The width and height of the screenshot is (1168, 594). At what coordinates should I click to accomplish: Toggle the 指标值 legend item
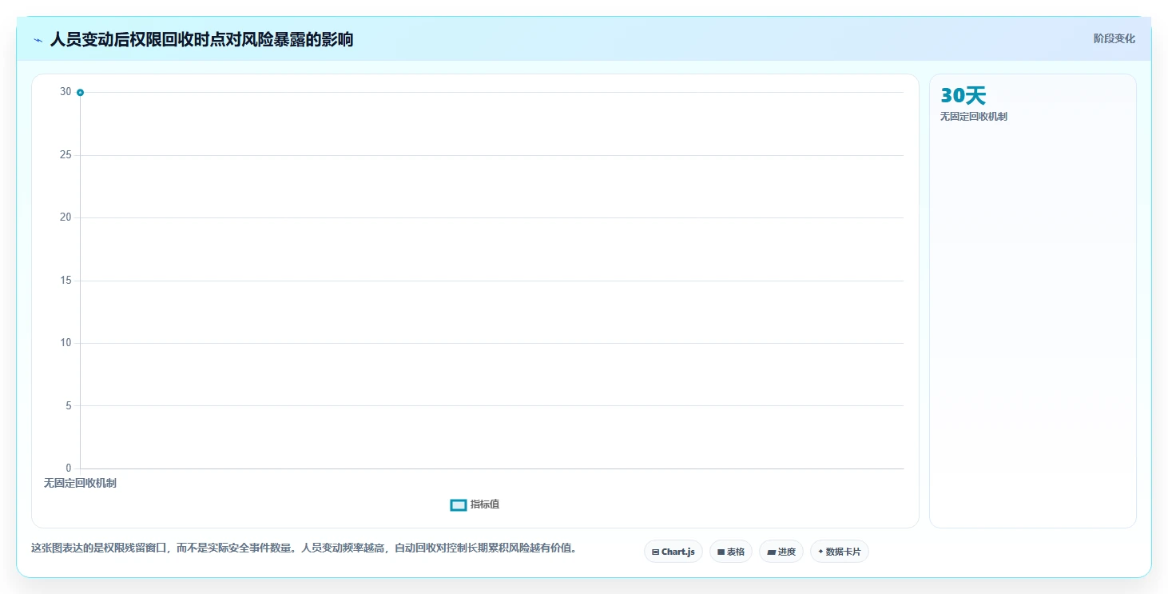coord(475,504)
